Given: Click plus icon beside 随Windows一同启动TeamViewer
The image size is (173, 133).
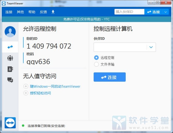Looking at the screenshot, I should 26,86.
